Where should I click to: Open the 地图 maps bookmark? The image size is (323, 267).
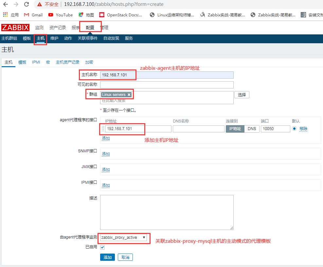pyautogui.click(x=86, y=15)
